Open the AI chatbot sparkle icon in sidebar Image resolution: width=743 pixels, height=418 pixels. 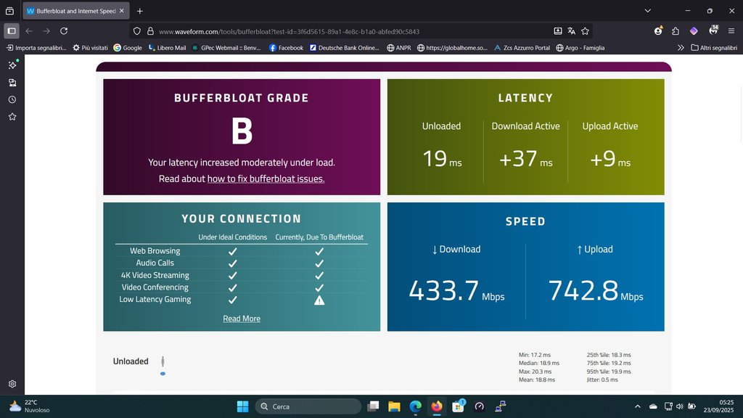click(12, 65)
